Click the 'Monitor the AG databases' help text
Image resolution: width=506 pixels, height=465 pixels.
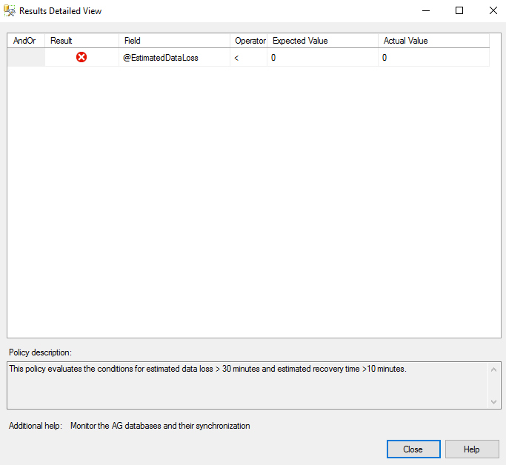pyautogui.click(x=160, y=426)
